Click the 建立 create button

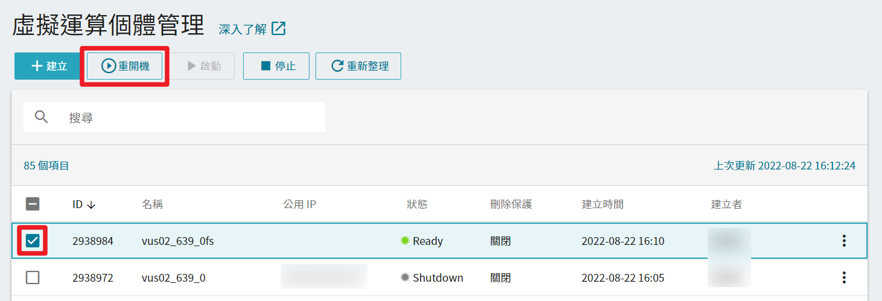coord(48,66)
